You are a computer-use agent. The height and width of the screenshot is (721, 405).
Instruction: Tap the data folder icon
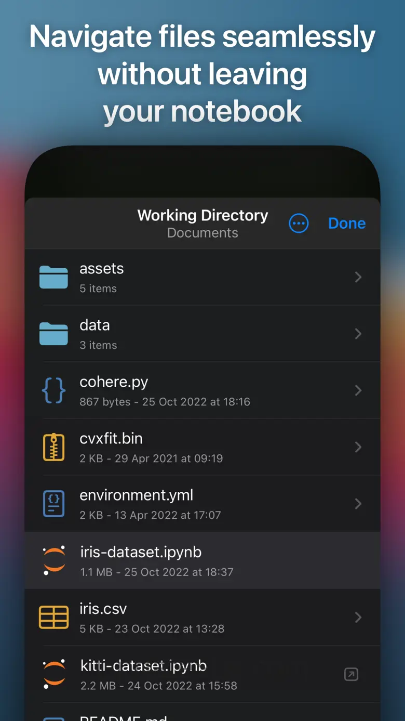tap(53, 334)
